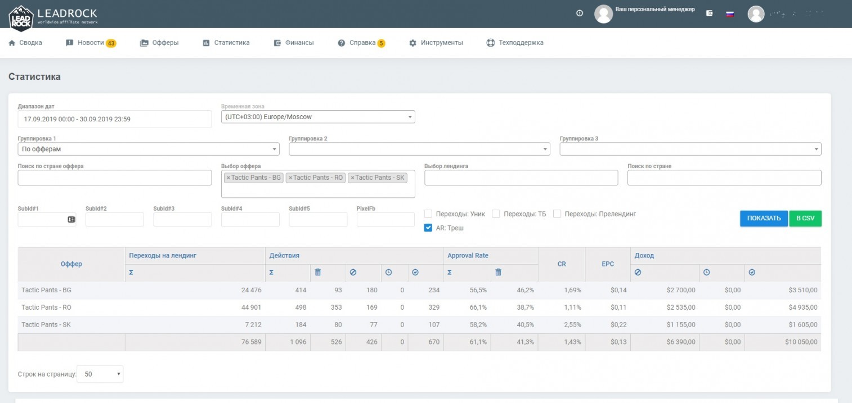Uncheck AR: Треш checkbox
Image resolution: width=852 pixels, height=403 pixels.
coord(428,228)
